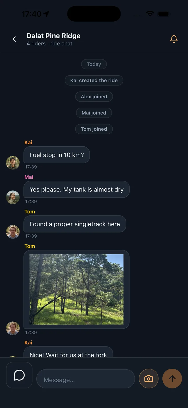Tap the back arrow in the chat header

click(x=14, y=39)
